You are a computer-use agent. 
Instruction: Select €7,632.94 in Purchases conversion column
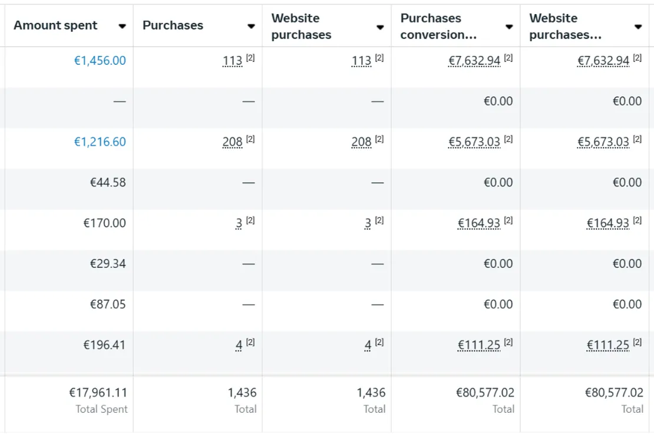coord(474,61)
